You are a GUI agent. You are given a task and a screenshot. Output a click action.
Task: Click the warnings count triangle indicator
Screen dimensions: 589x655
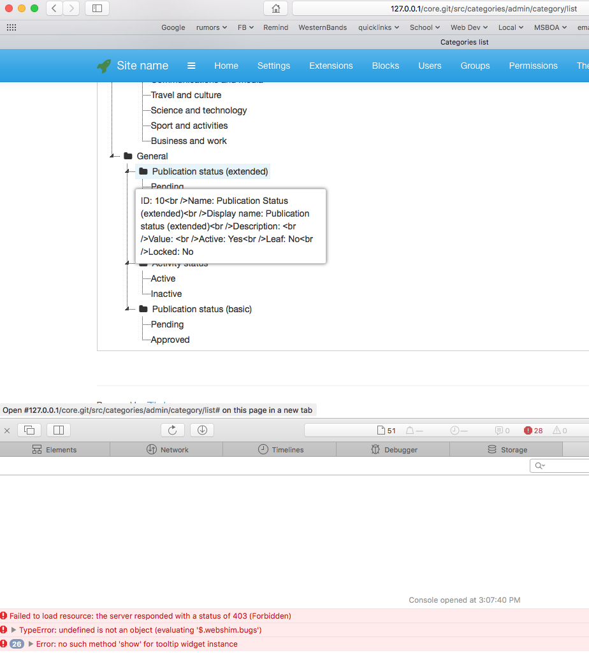pyautogui.click(x=560, y=430)
